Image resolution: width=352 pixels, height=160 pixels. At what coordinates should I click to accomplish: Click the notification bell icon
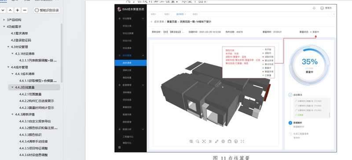point(314,8)
